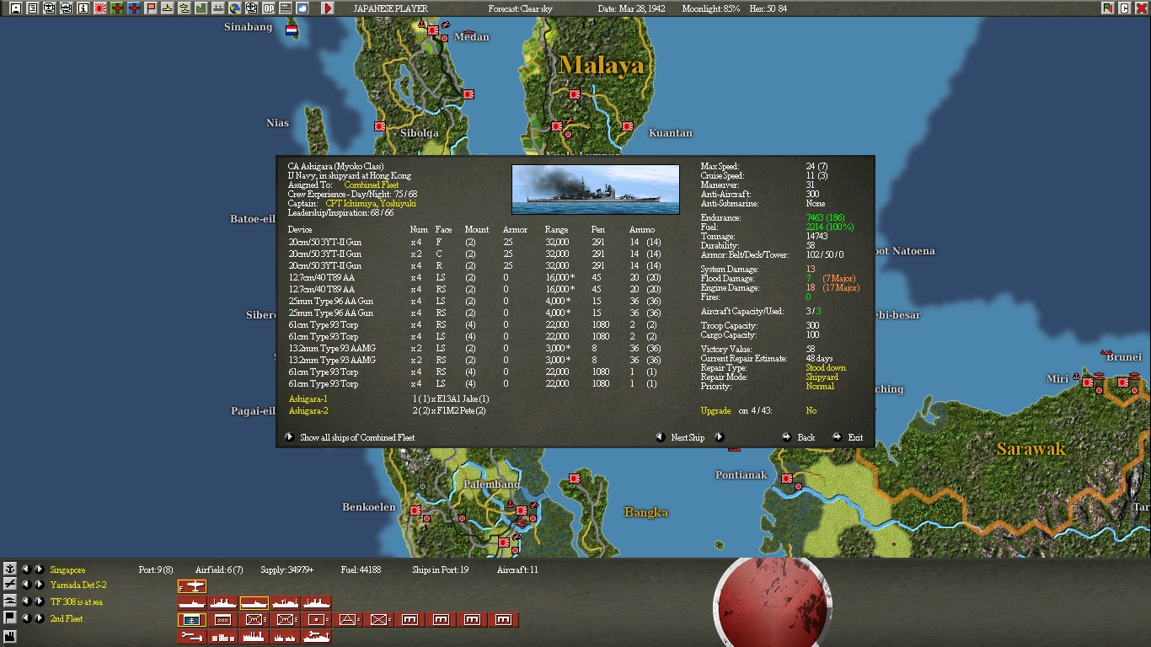Open the 'Combined Fleet' assignment link
1151x647 pixels.
tap(372, 185)
